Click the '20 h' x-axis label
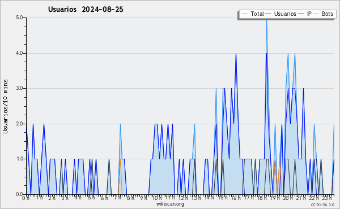The width and height of the screenshot is (340, 209). (288, 198)
